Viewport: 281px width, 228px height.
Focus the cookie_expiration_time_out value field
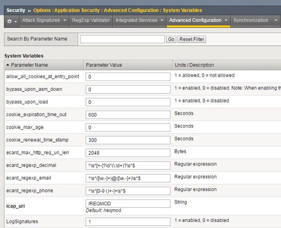click(128, 115)
